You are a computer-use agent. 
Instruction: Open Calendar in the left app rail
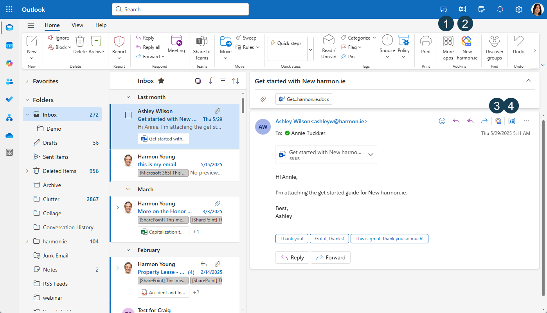[9, 45]
